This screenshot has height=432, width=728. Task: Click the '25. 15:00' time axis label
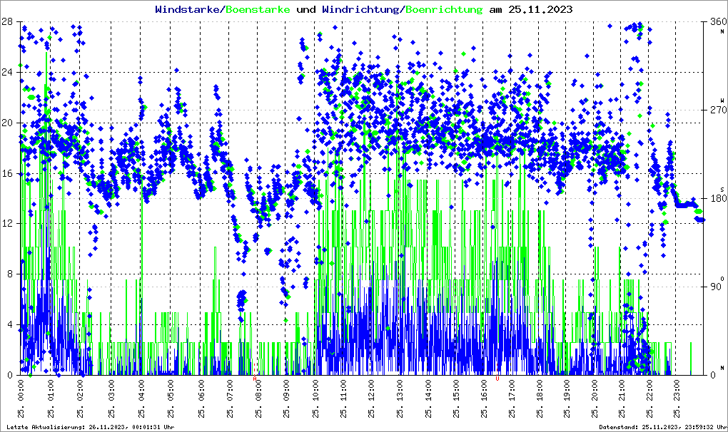(456, 398)
